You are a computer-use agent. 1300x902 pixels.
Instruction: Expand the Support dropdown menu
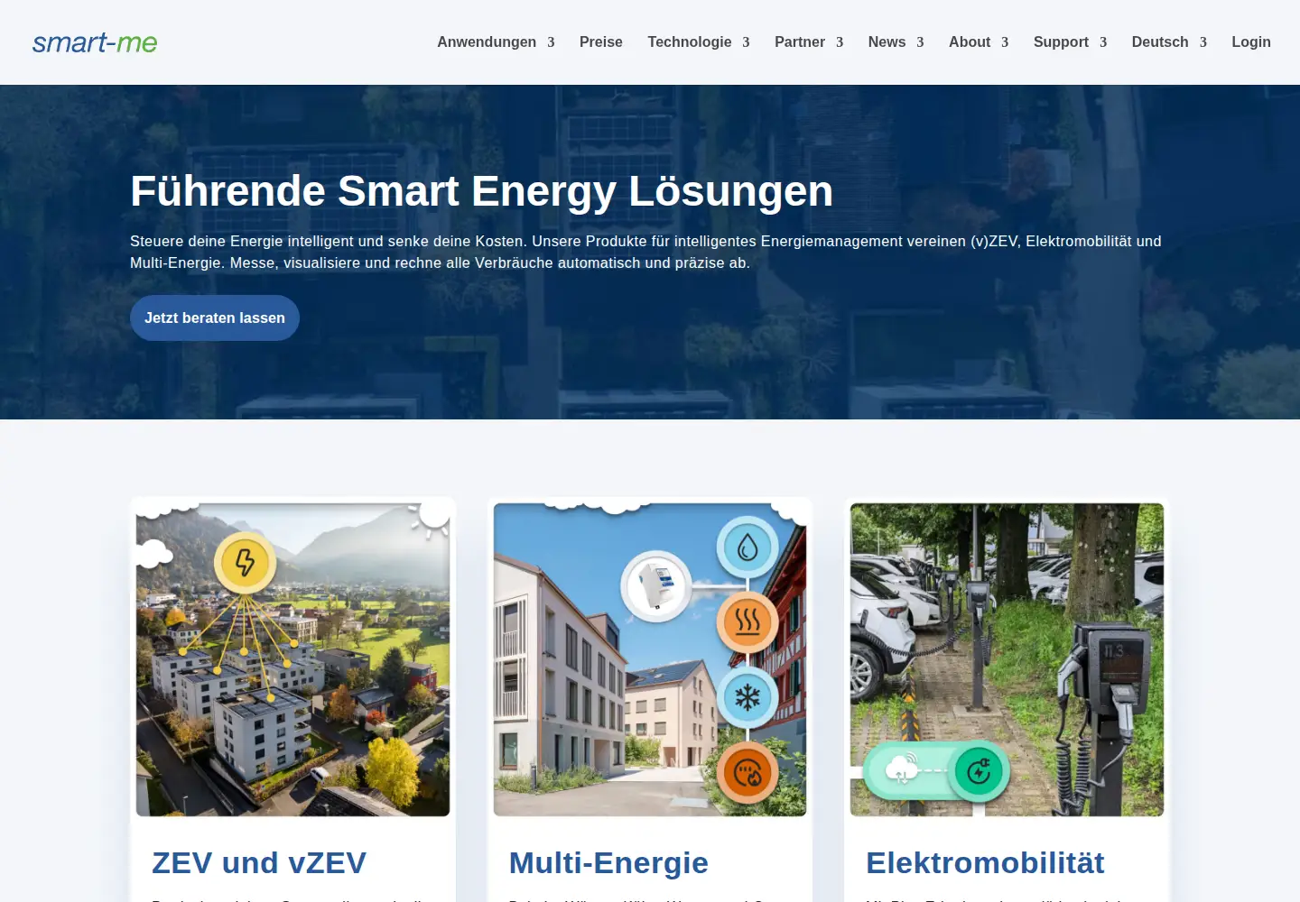click(1070, 42)
